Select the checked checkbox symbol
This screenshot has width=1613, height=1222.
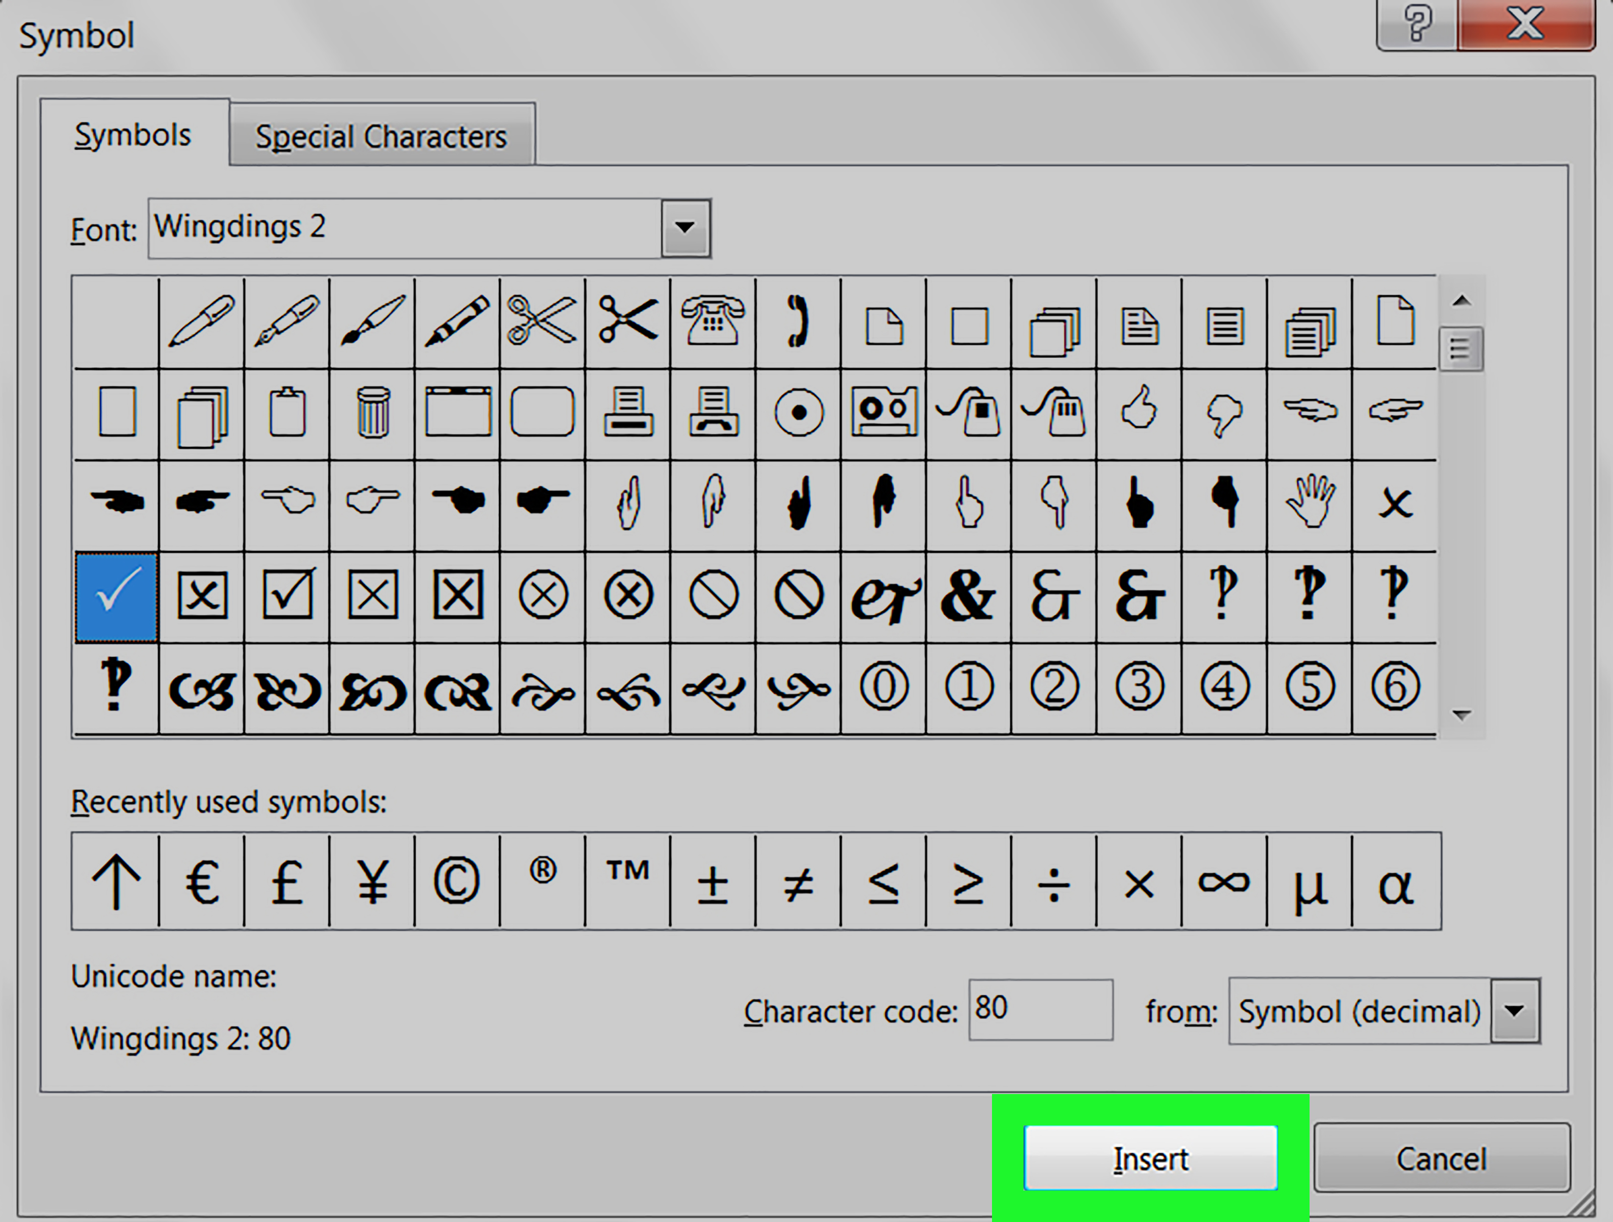click(285, 594)
